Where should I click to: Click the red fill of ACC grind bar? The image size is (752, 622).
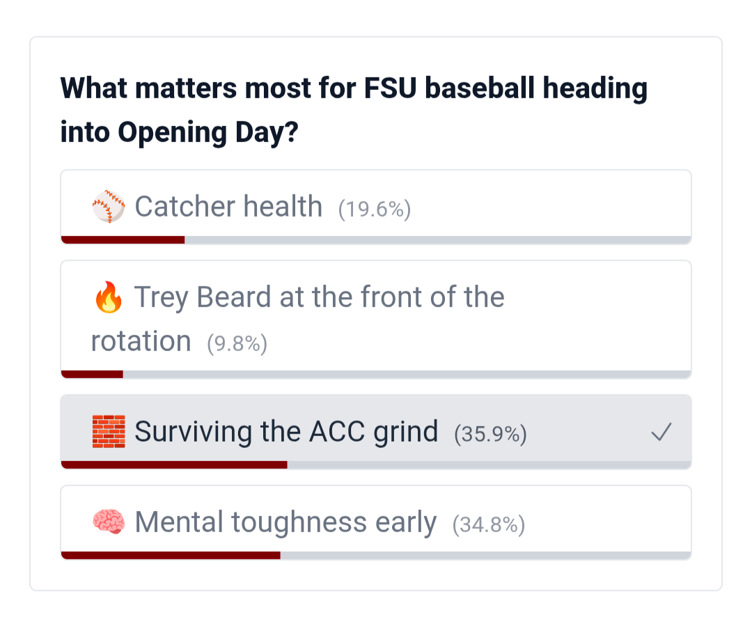(x=174, y=465)
